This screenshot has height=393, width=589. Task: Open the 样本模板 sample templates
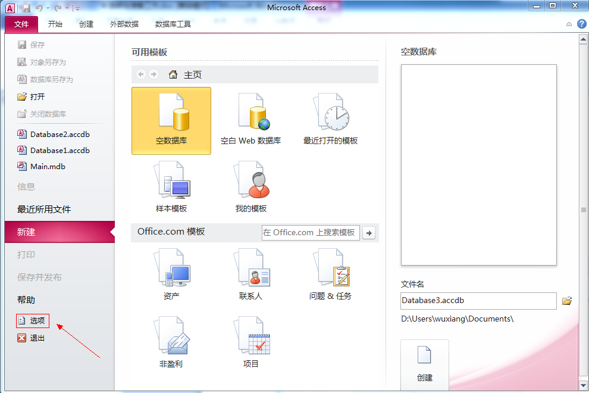[x=171, y=188]
